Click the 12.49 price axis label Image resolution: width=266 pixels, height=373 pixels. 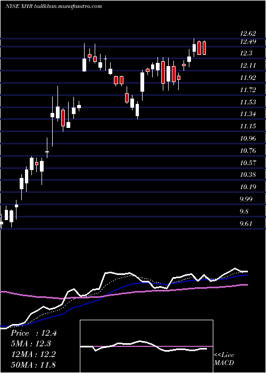(248, 42)
